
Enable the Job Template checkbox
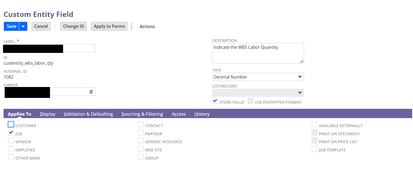tap(315, 149)
